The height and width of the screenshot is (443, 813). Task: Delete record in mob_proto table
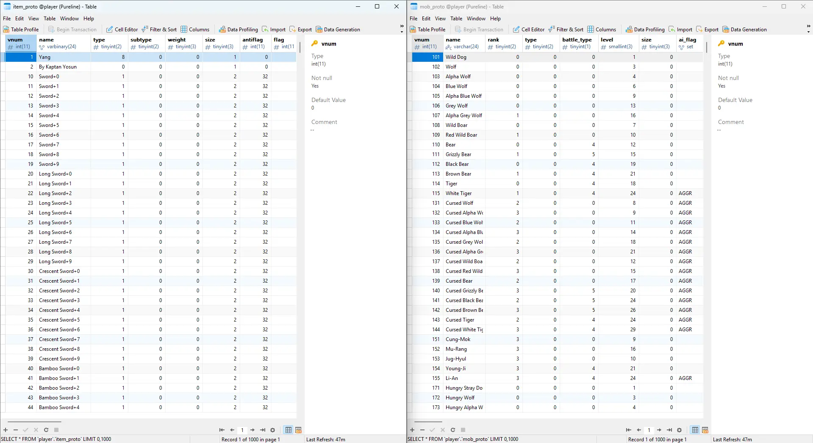tap(422, 430)
